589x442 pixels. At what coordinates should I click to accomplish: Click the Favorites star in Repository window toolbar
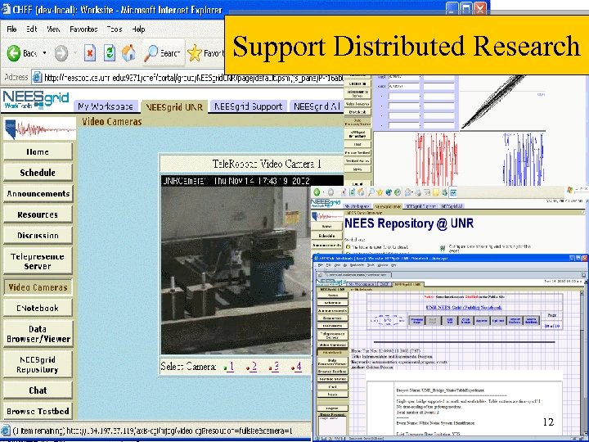[380, 192]
